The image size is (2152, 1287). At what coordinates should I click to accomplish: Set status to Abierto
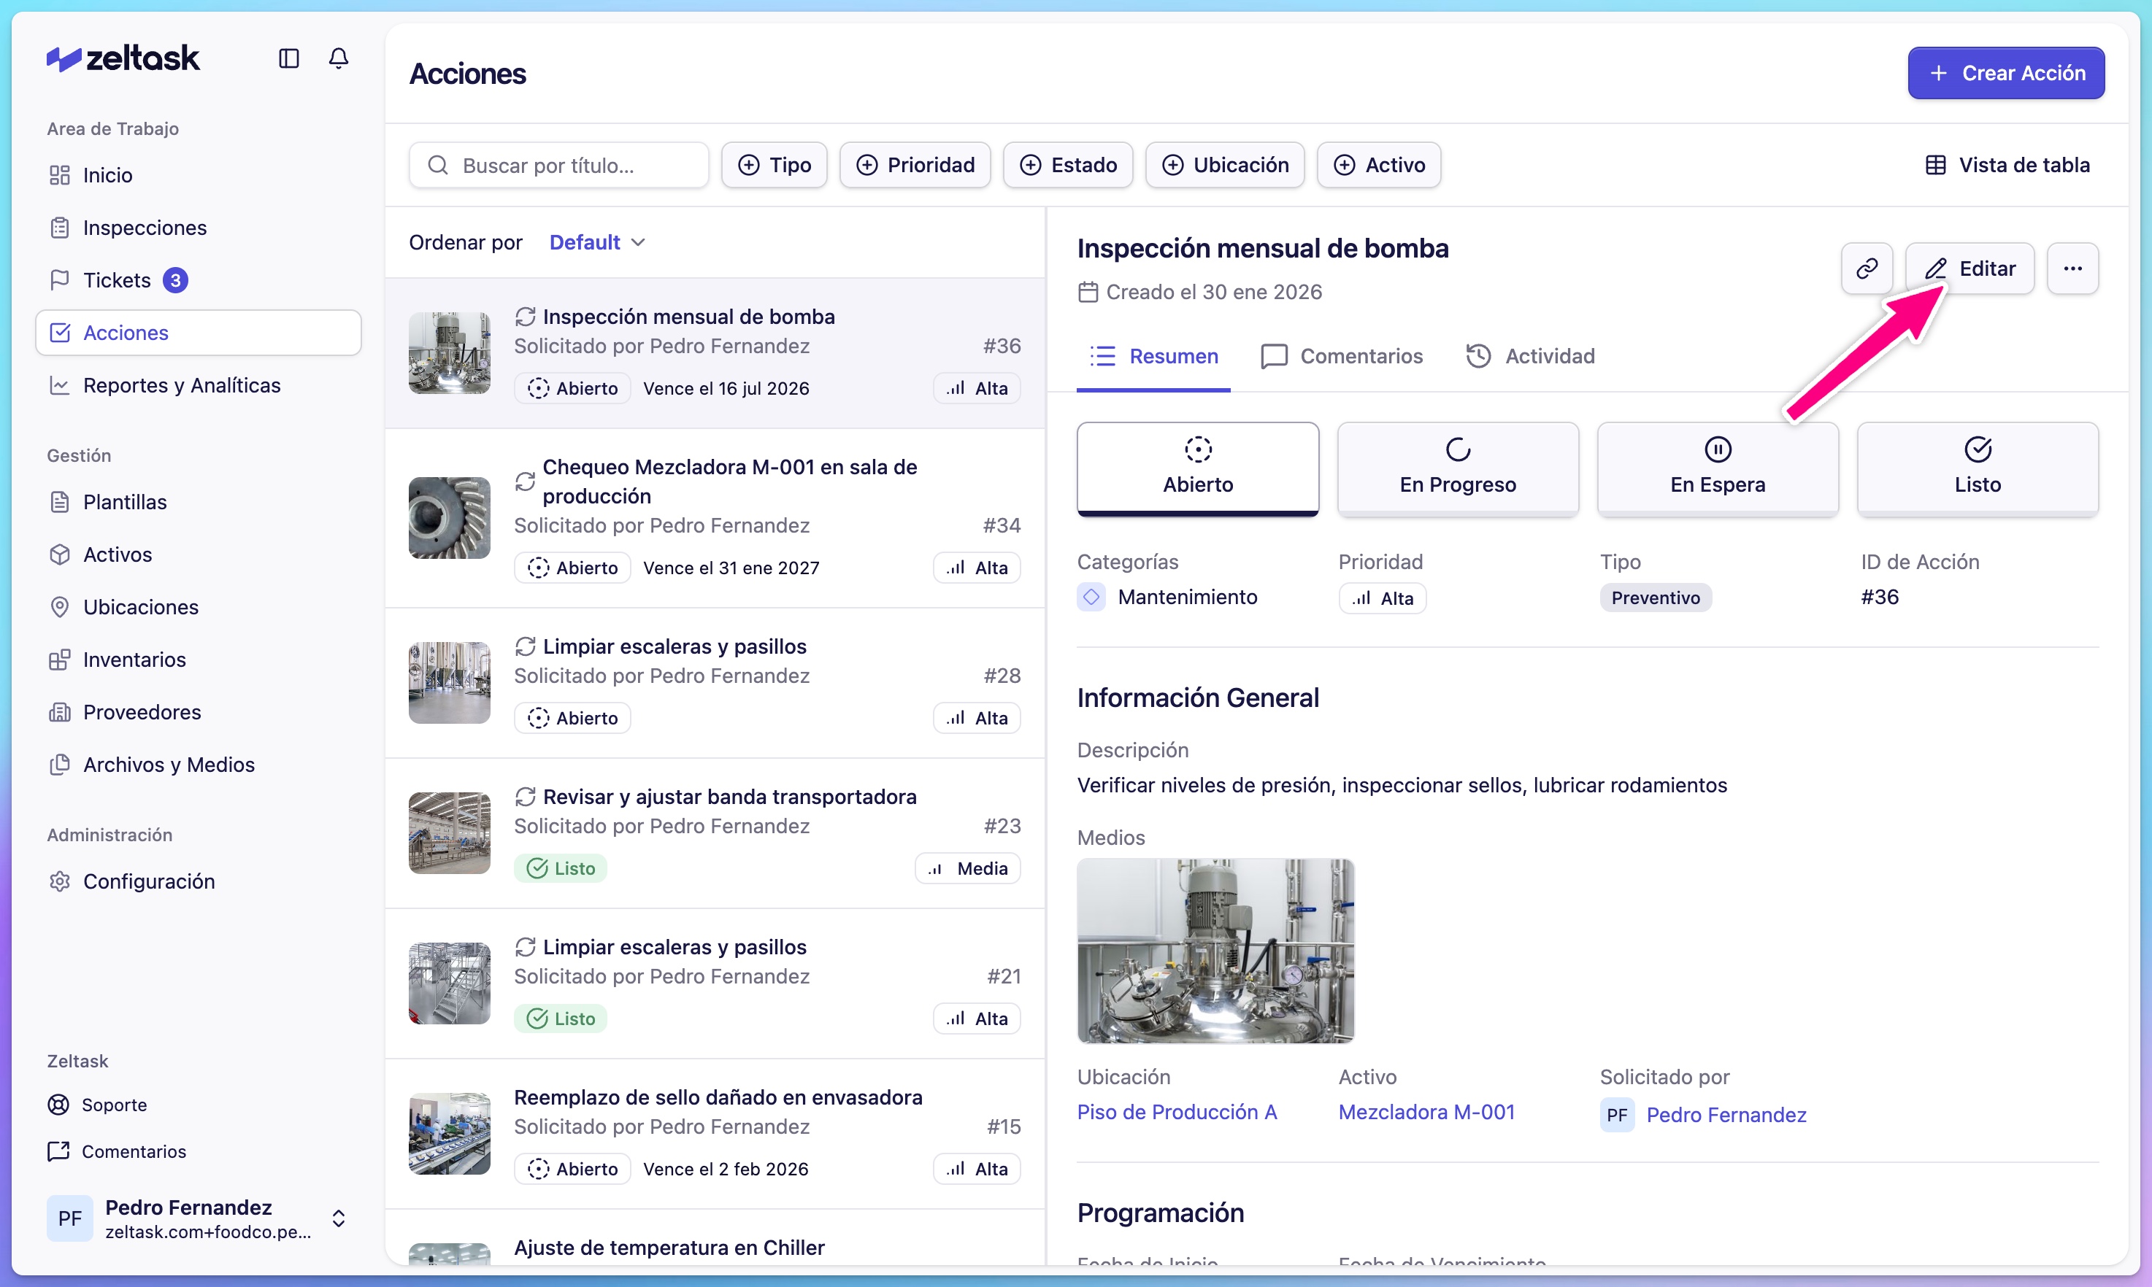point(1197,469)
